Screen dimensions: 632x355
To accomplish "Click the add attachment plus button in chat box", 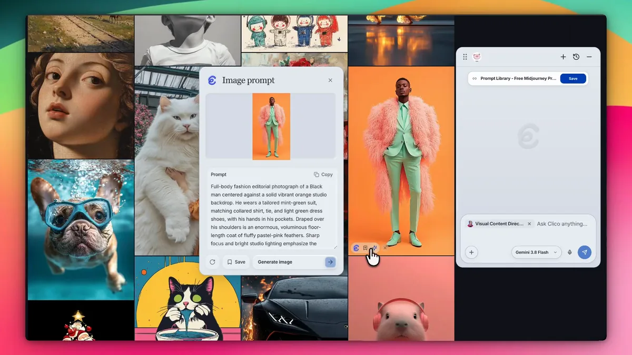I will (x=471, y=252).
